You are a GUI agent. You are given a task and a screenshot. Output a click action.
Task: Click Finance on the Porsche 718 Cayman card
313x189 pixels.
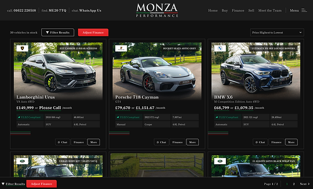pos(178,142)
